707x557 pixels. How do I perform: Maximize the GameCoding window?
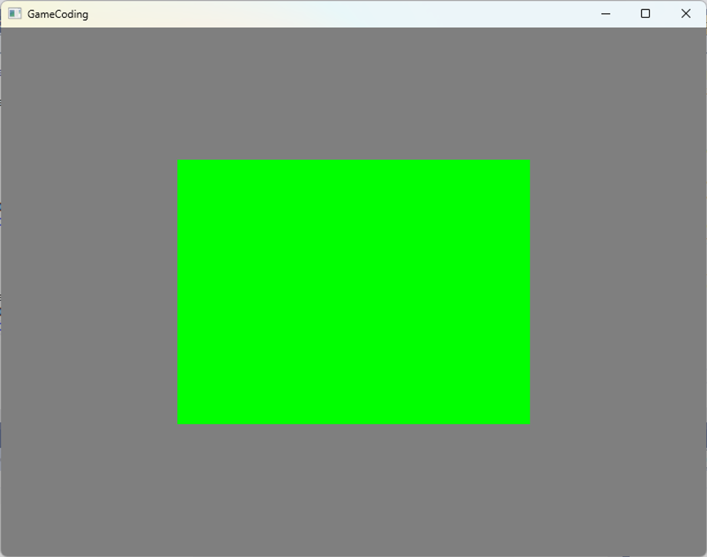pos(645,14)
